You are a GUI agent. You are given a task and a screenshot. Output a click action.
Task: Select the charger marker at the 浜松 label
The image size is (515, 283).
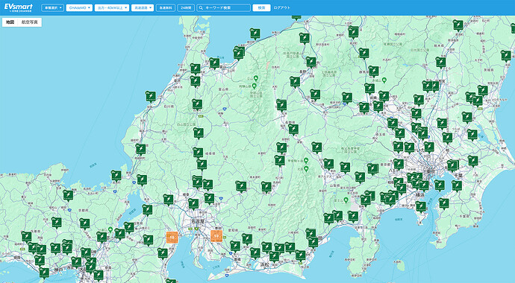pos(274,255)
